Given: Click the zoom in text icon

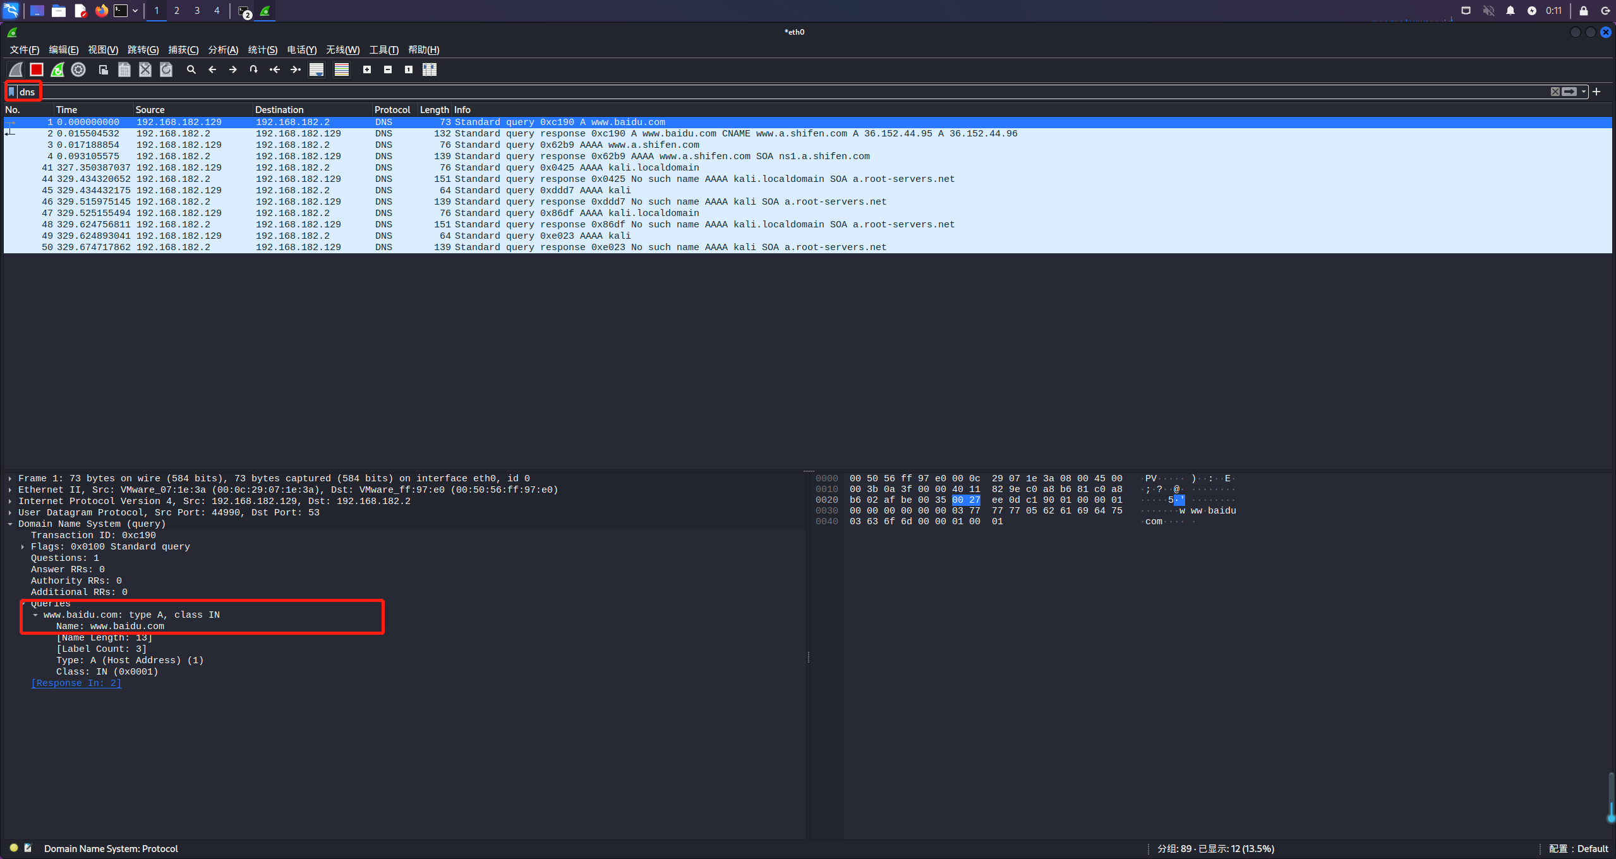Looking at the screenshot, I should pos(367,69).
